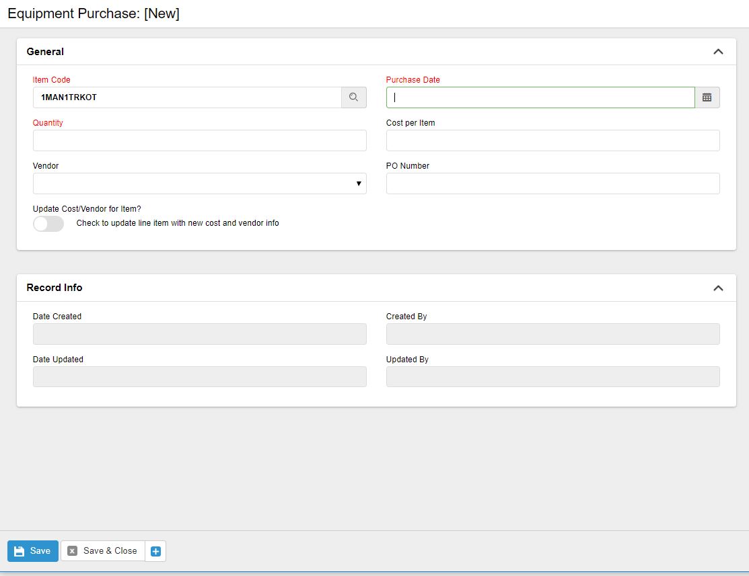Click the Save & Close button
Screen dimensions: 749x576
point(103,551)
